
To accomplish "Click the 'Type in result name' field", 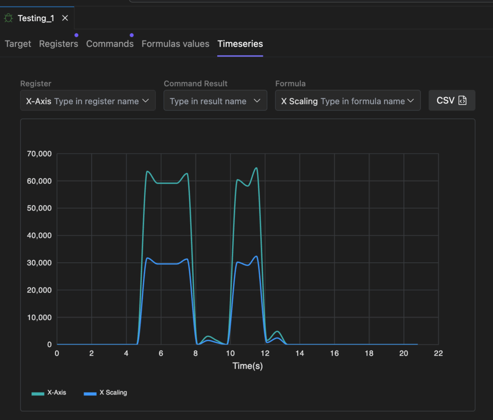I will click(208, 101).
